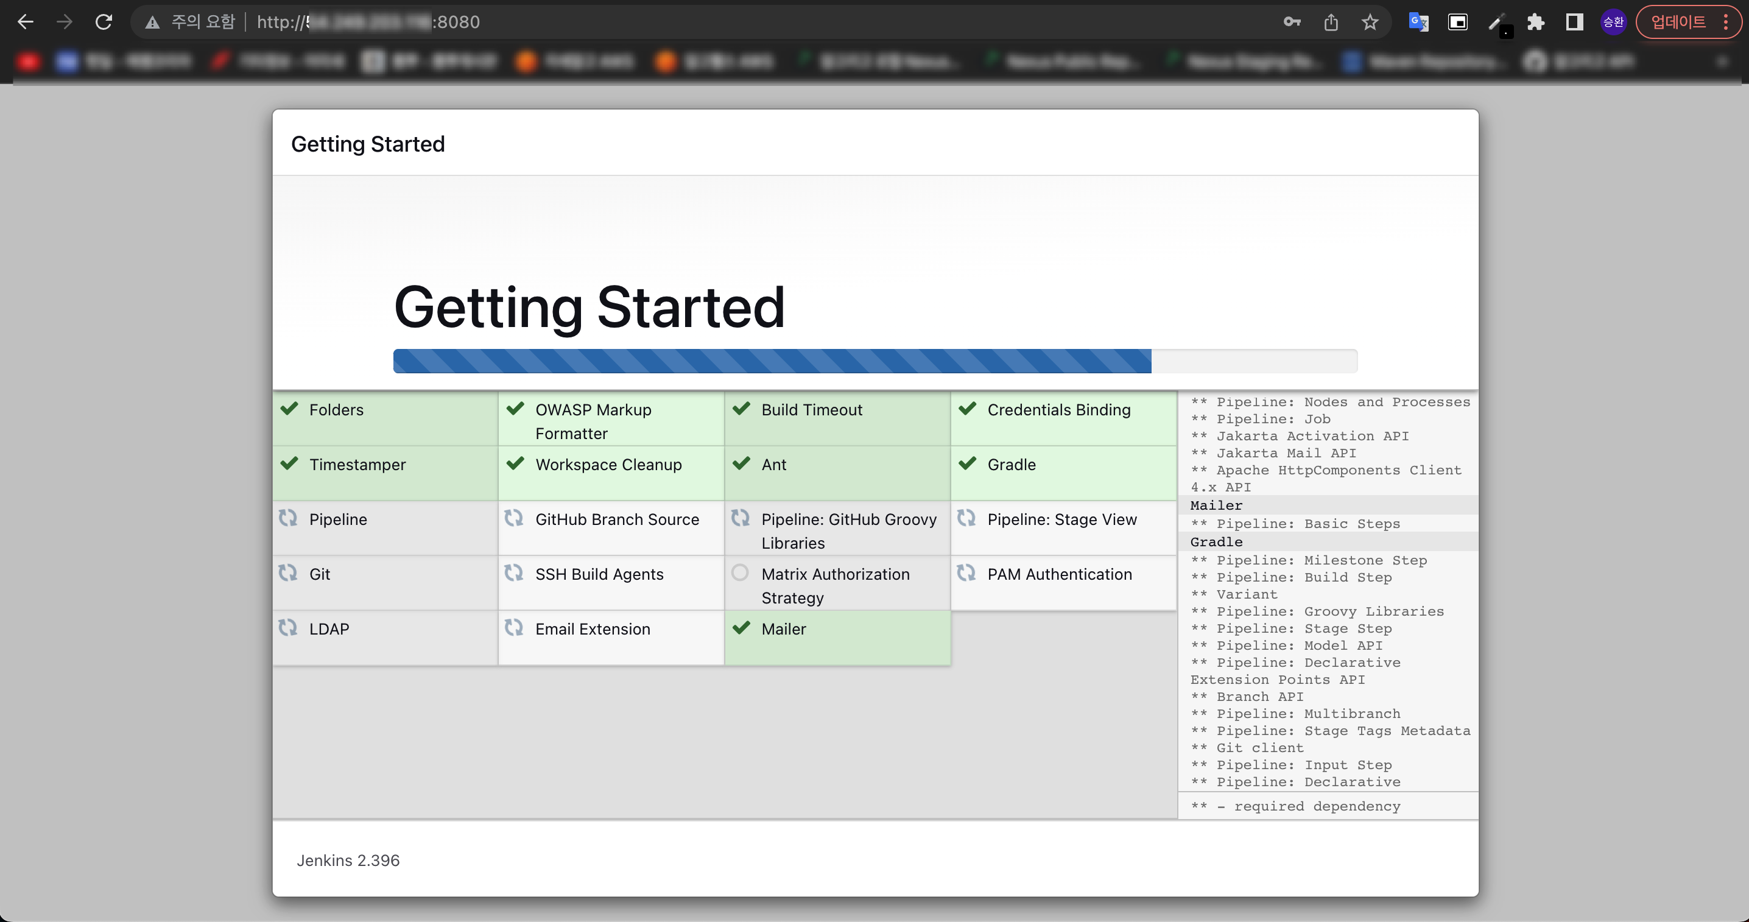
Task: Click the Pipeline spinning install icon
Action: point(288,518)
